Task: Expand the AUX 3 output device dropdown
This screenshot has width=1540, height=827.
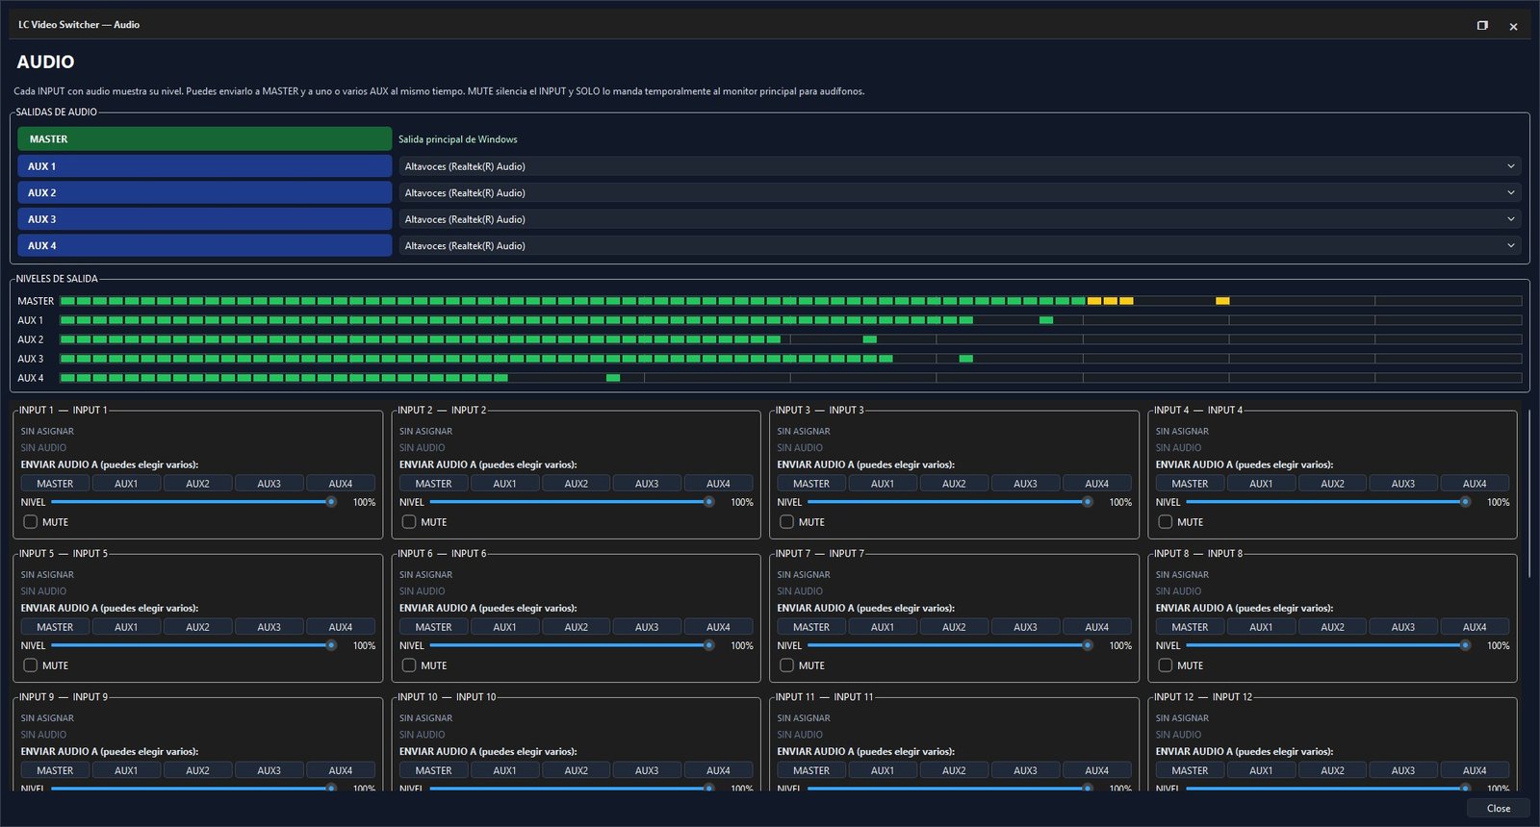Action: pos(960,219)
